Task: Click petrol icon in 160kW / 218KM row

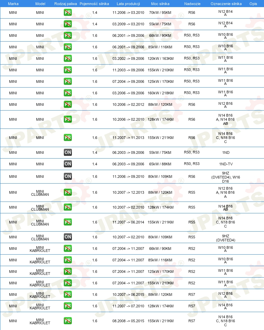Action: (68, 93)
